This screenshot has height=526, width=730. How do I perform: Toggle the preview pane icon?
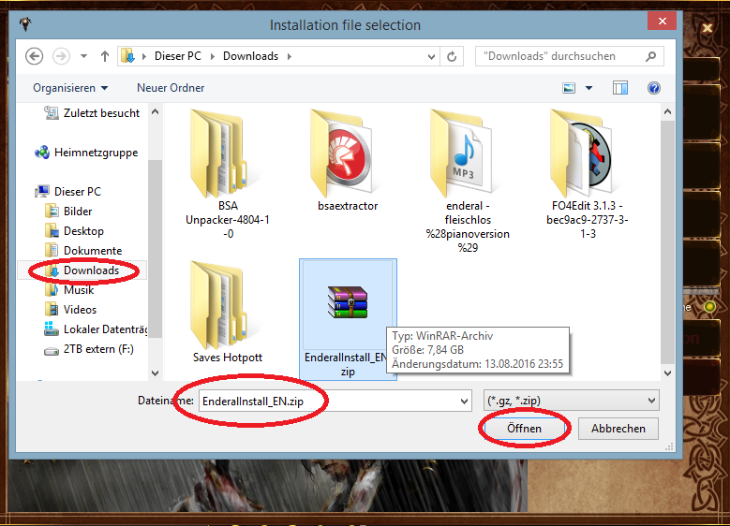619,88
